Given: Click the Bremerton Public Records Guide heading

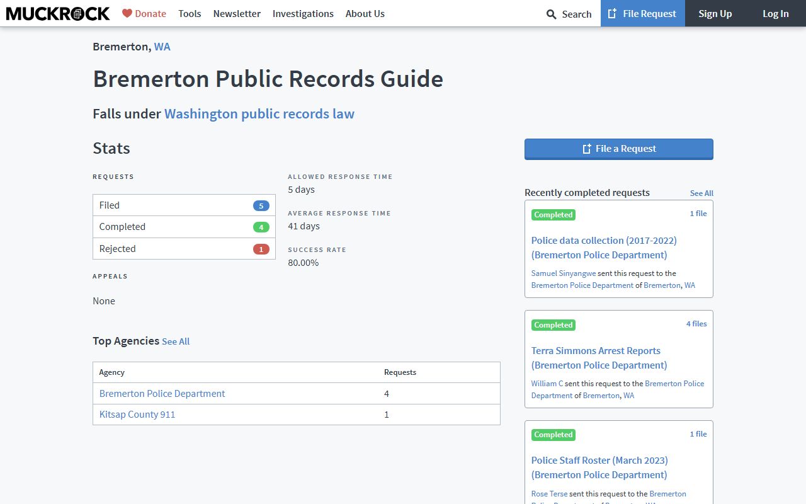Looking at the screenshot, I should pyautogui.click(x=268, y=79).
